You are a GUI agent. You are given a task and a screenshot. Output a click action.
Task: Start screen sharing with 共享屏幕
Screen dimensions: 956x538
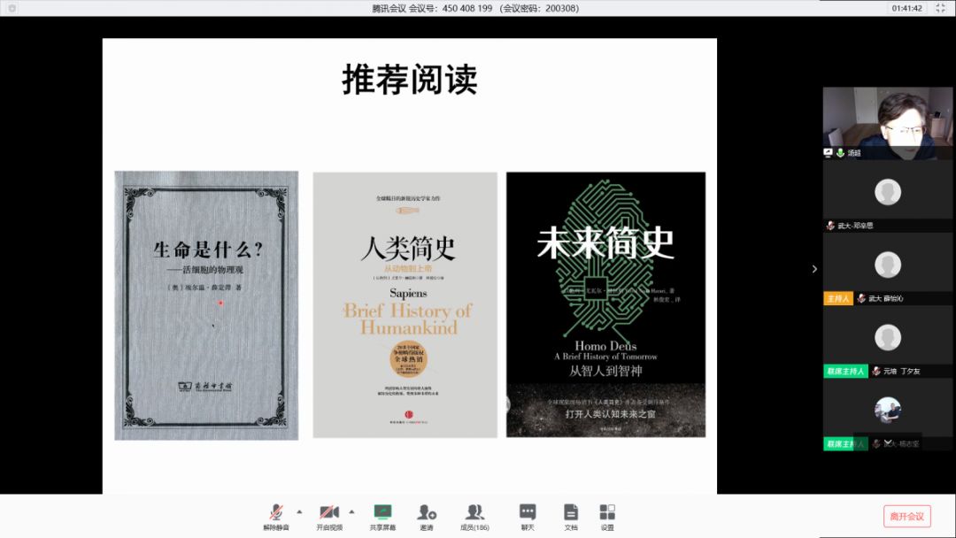[382, 517]
